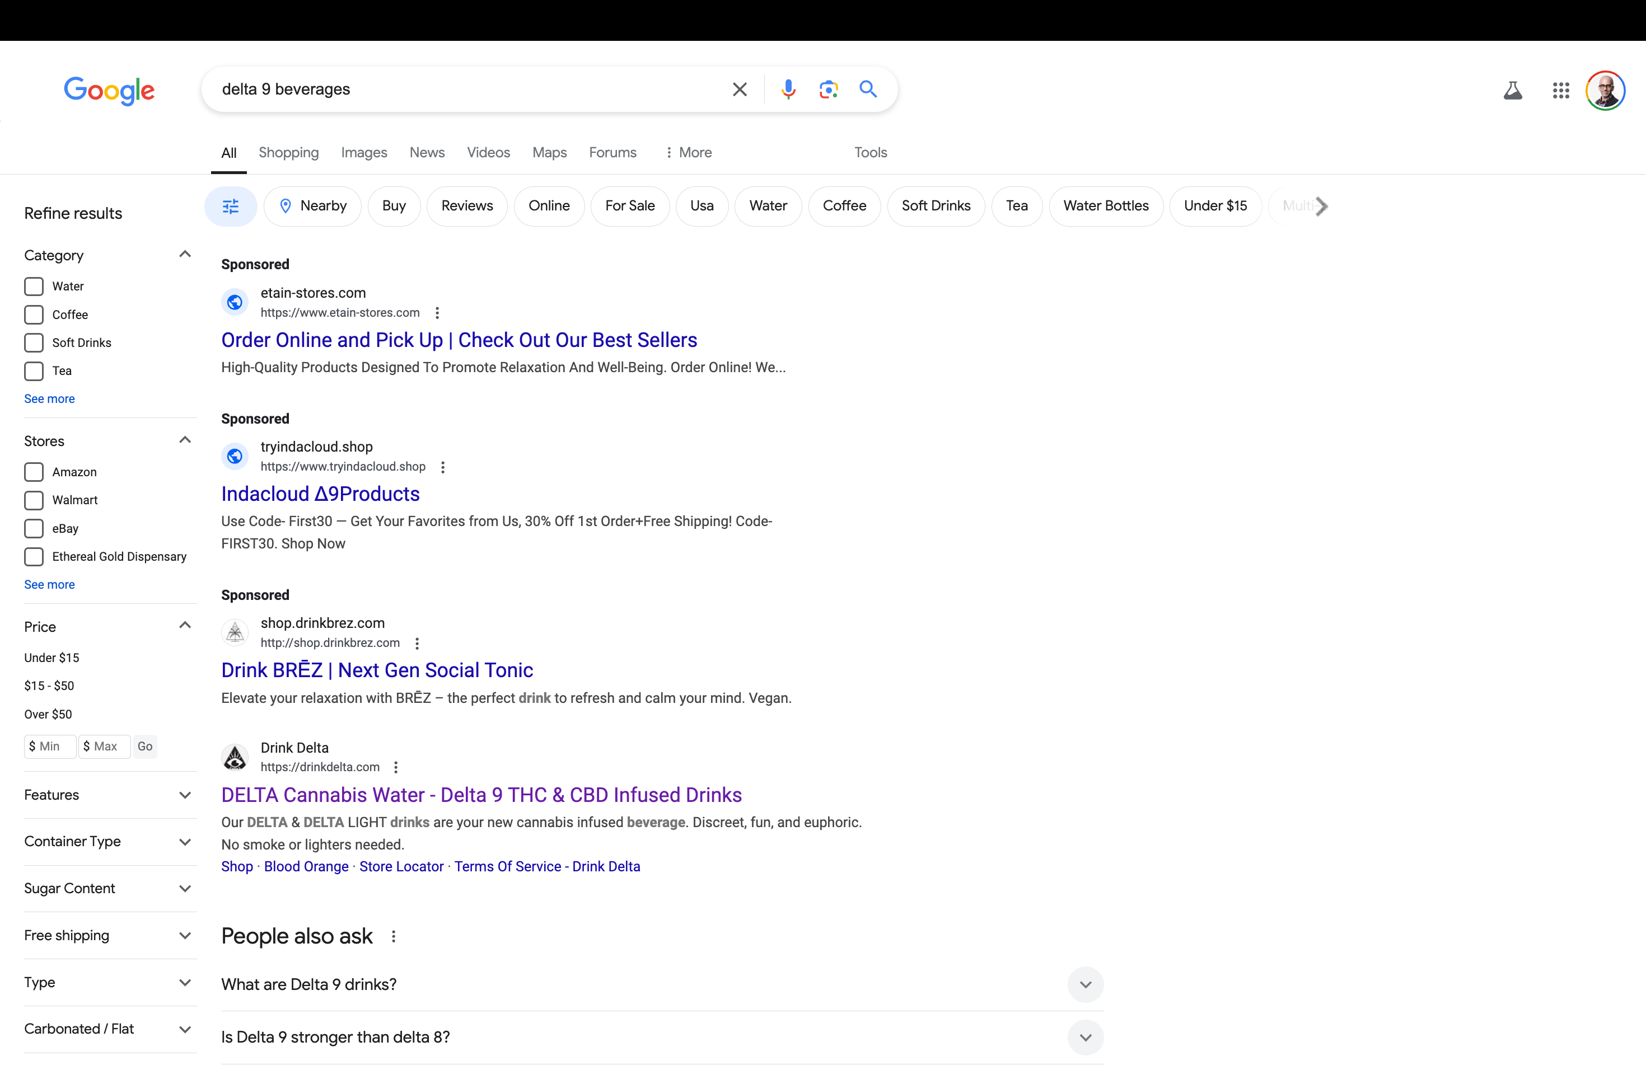Switch to the Shopping tab
Image resolution: width=1646 pixels, height=1070 pixels.
288,153
